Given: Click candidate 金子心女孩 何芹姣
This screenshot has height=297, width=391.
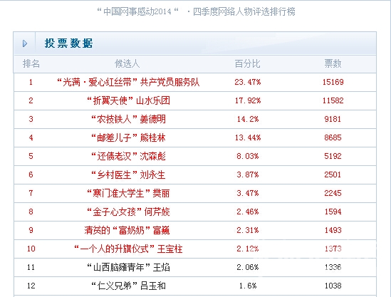Looking at the screenshot, I should pos(128,212).
